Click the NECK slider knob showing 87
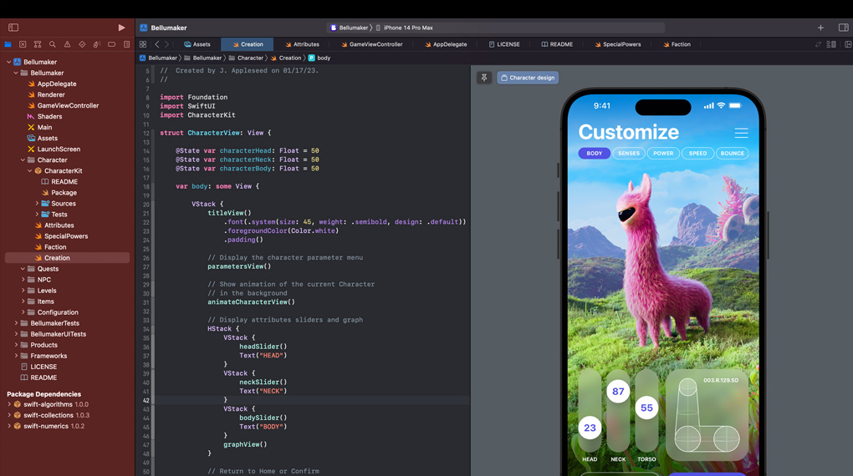 618,391
